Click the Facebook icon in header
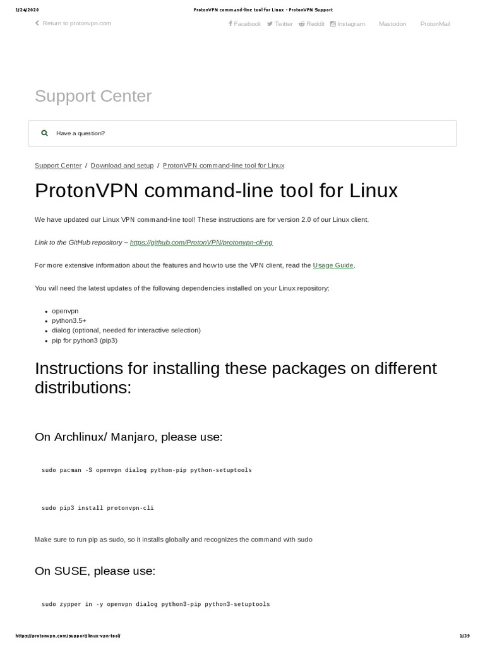 231,24
